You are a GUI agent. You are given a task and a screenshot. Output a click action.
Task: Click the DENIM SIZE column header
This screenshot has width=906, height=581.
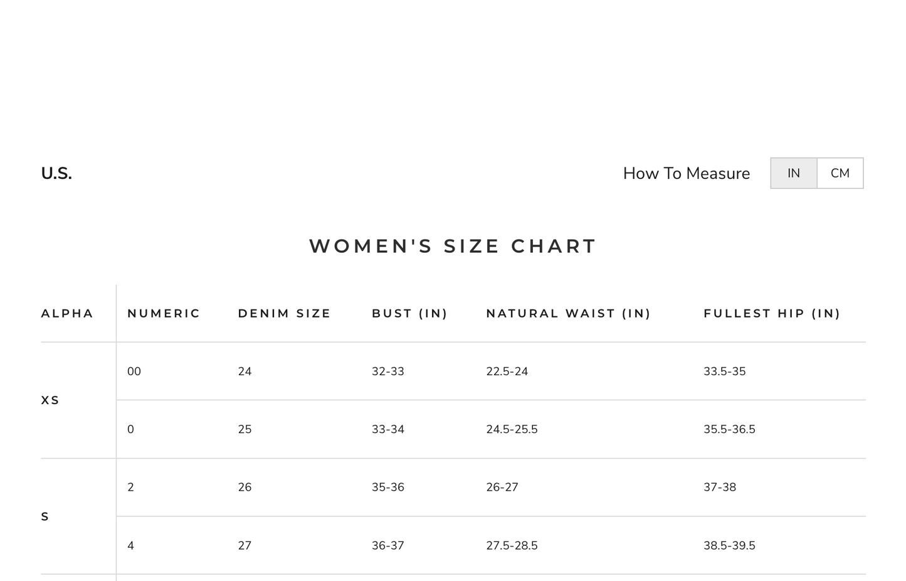[284, 313]
